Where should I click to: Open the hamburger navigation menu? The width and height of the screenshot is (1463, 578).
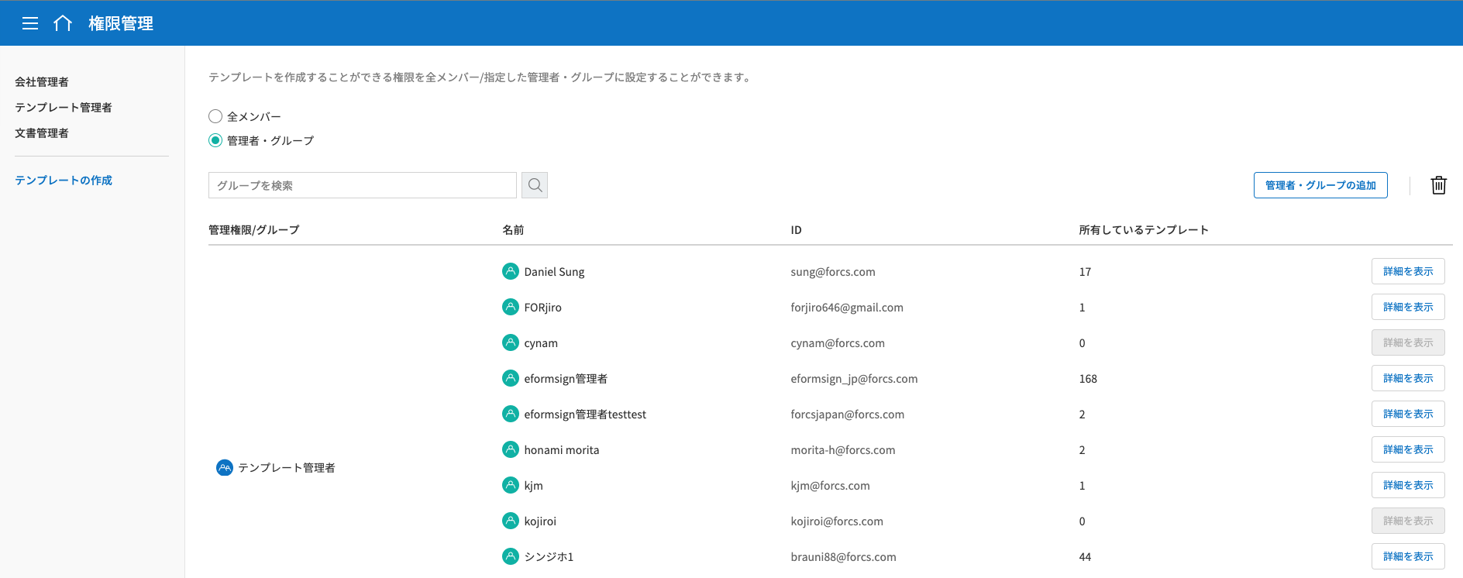coord(30,23)
